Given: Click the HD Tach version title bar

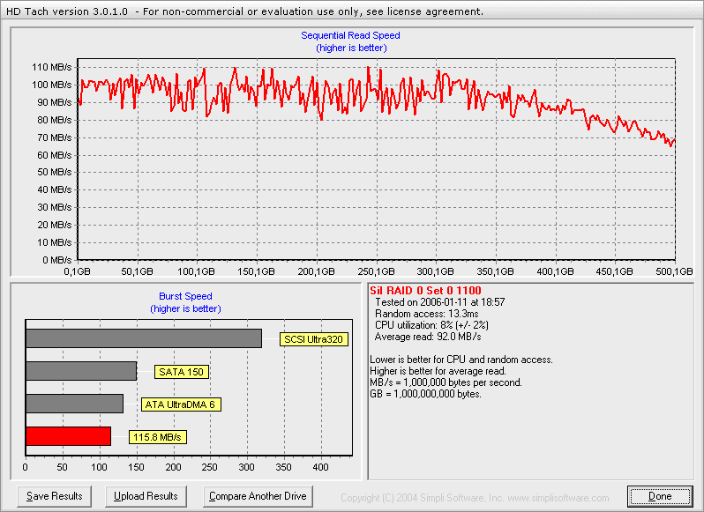Looking at the screenshot, I should point(352,10).
